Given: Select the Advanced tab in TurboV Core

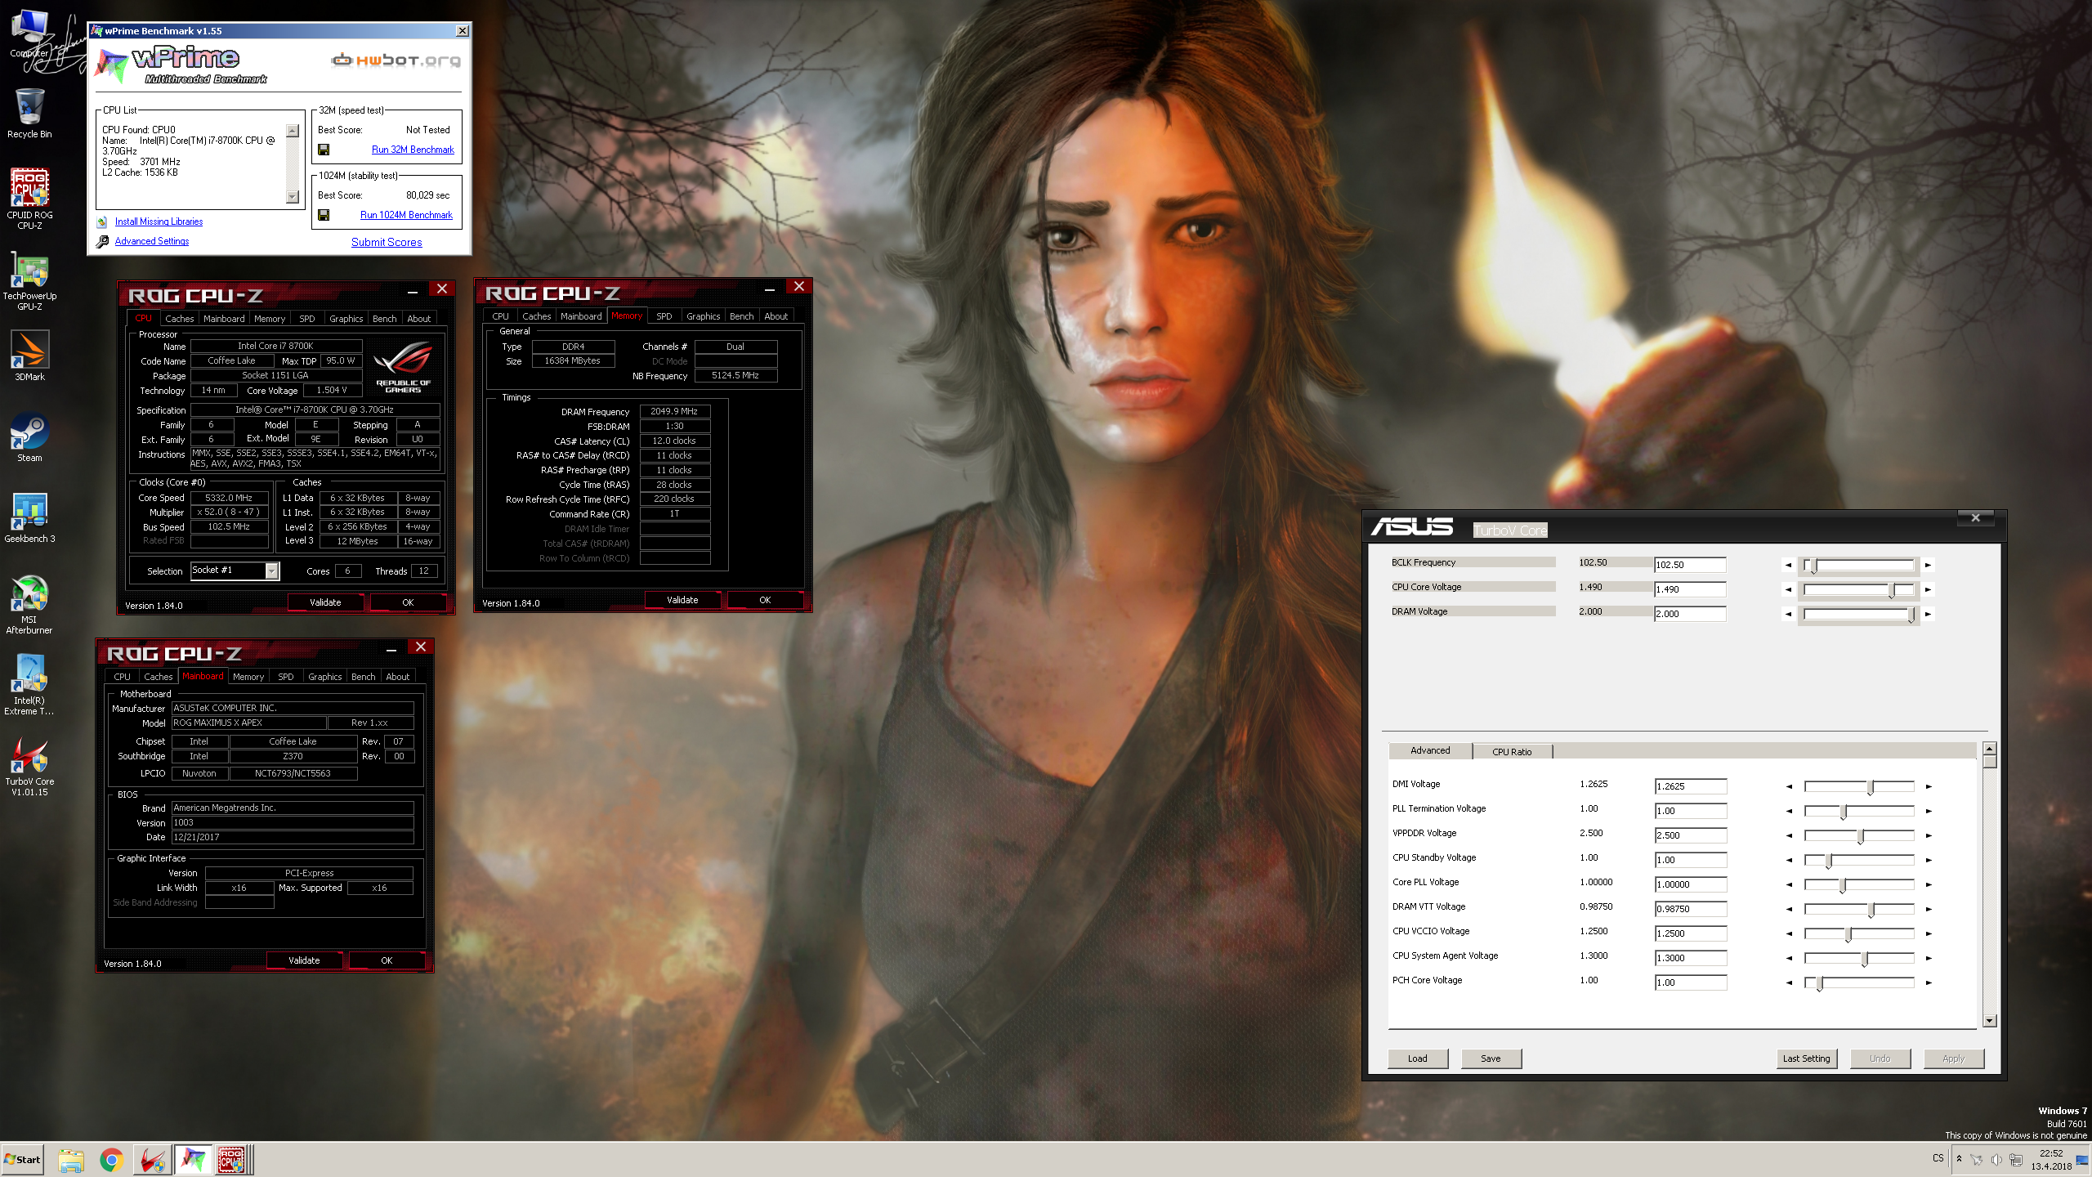Looking at the screenshot, I should coord(1430,750).
